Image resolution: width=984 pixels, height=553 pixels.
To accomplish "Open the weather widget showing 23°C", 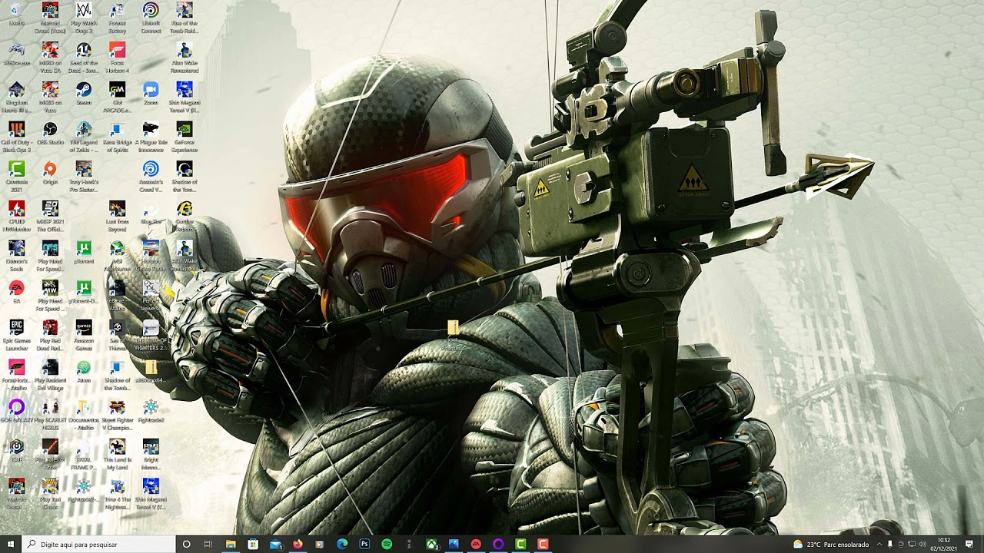I will coord(831,544).
